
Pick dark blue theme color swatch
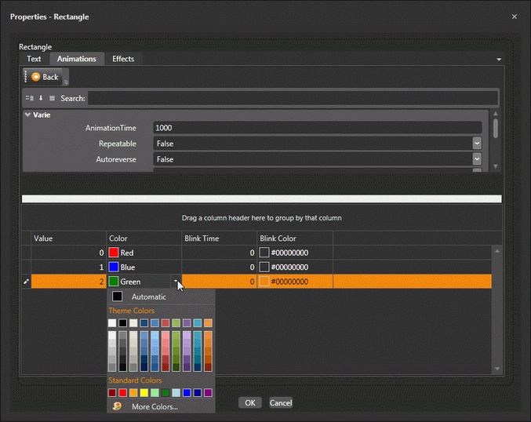144,322
